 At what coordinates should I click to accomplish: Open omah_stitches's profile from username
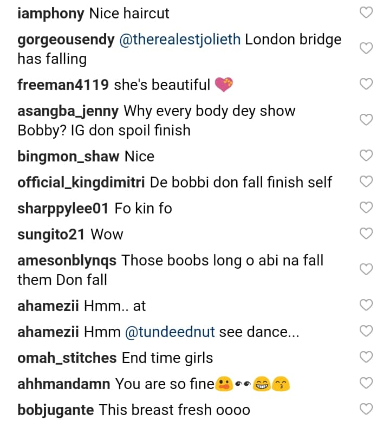point(67,358)
